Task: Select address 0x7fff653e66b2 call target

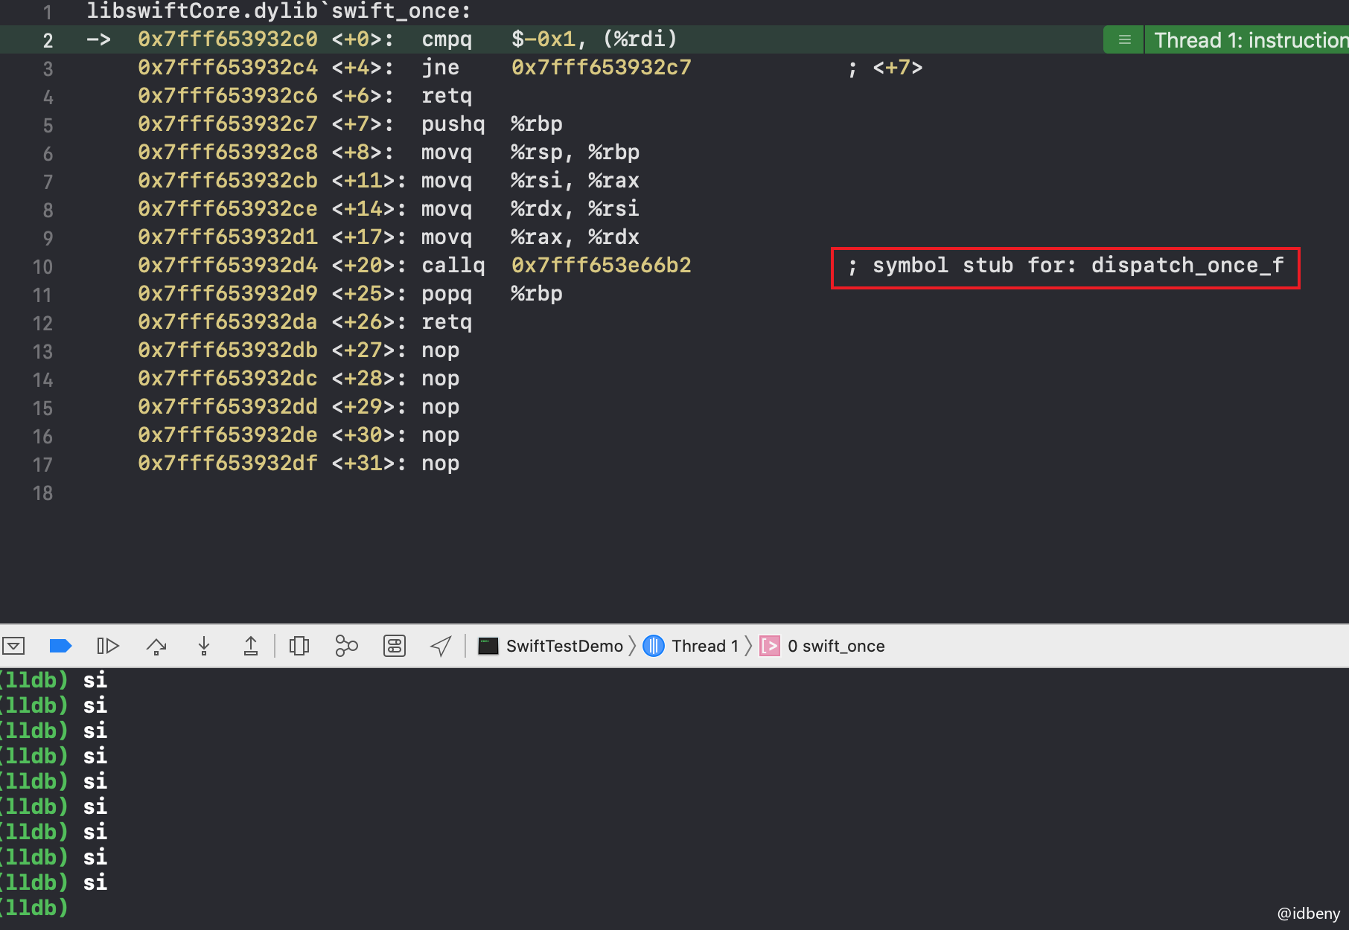Action: click(x=602, y=266)
